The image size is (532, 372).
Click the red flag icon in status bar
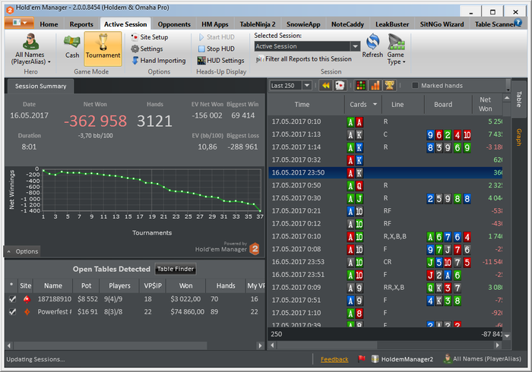pyautogui.click(x=361, y=358)
